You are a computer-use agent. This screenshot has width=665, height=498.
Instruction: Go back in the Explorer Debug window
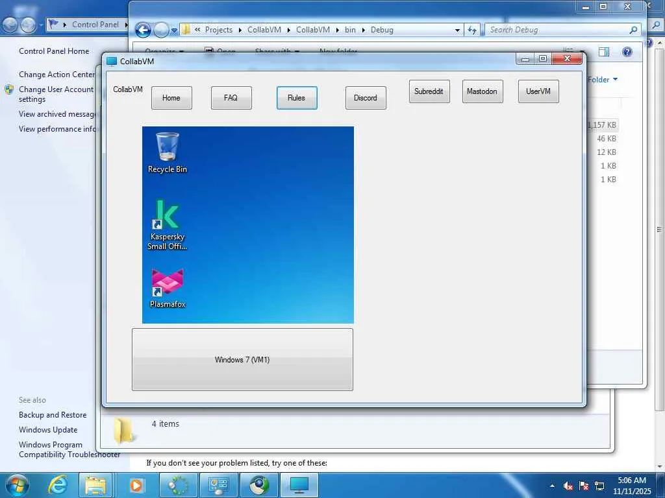click(x=143, y=30)
